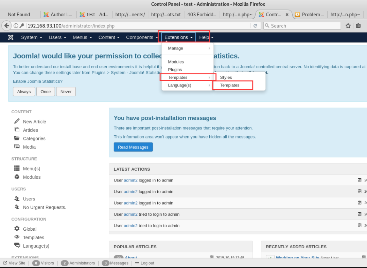Open the New Article link

point(34,122)
